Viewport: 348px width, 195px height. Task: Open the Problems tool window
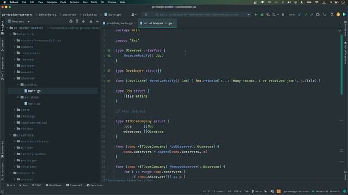pos(54,185)
